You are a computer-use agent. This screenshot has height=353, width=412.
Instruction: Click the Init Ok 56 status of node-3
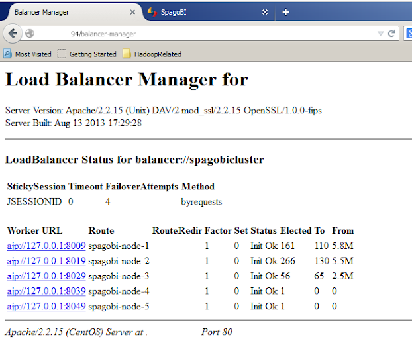point(270,276)
